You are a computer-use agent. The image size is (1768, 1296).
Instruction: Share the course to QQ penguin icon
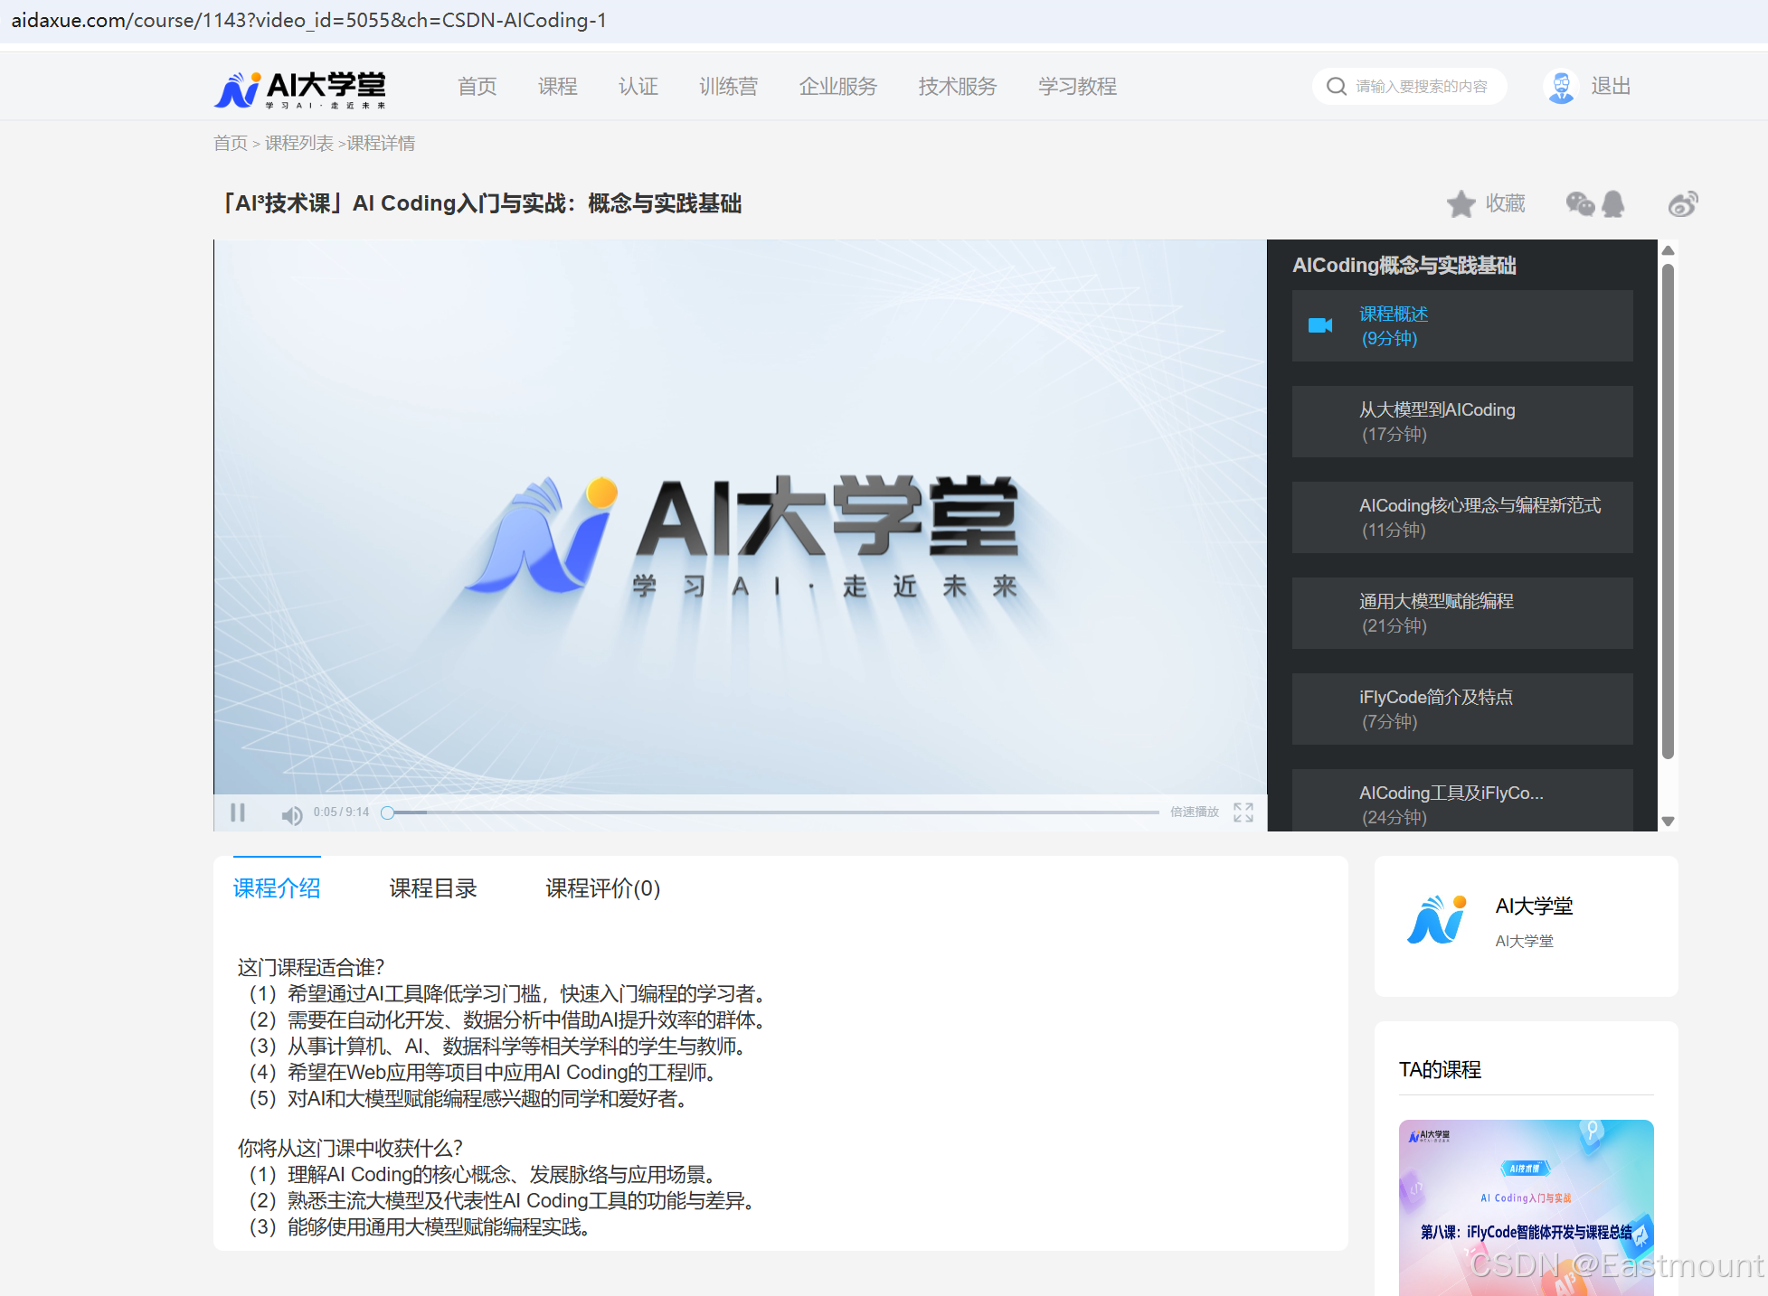pos(1612,203)
